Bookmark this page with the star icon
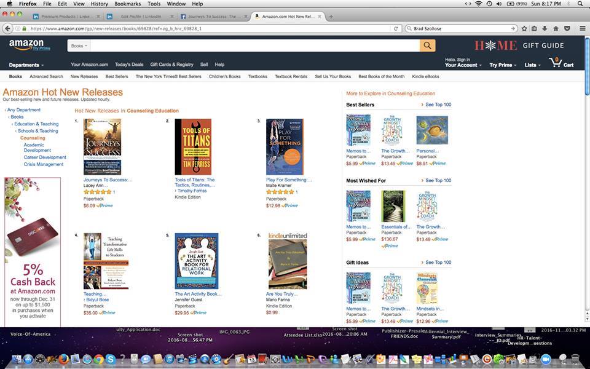This screenshot has width=590, height=369. click(524, 28)
